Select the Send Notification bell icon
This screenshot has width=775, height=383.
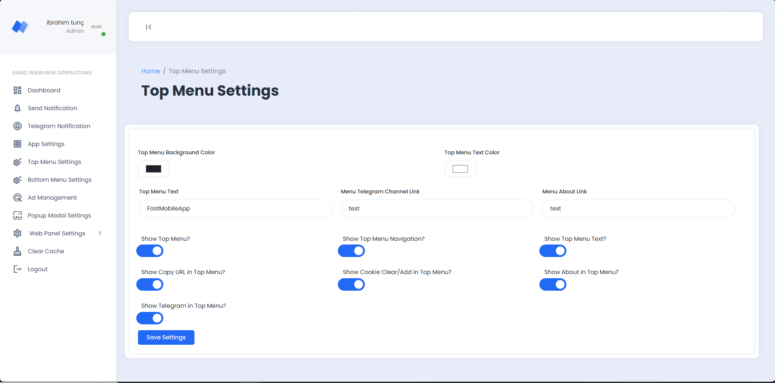tap(17, 108)
